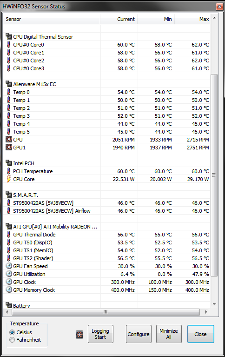Click the gauge icon beside GPU Clock
Viewport: 225px width, 357px height.
click(x=9, y=282)
